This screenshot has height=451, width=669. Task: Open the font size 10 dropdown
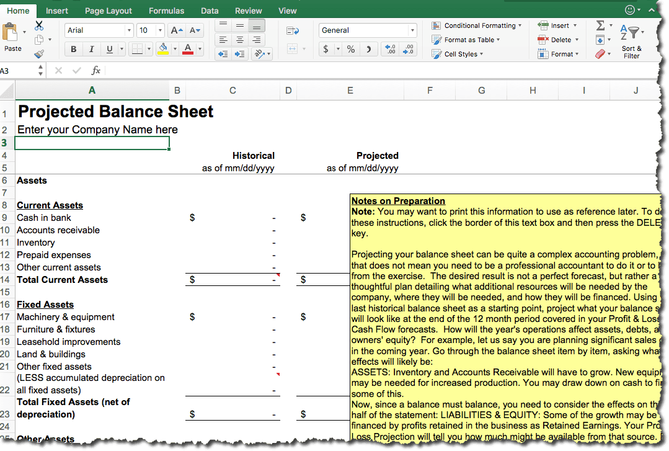click(x=160, y=30)
